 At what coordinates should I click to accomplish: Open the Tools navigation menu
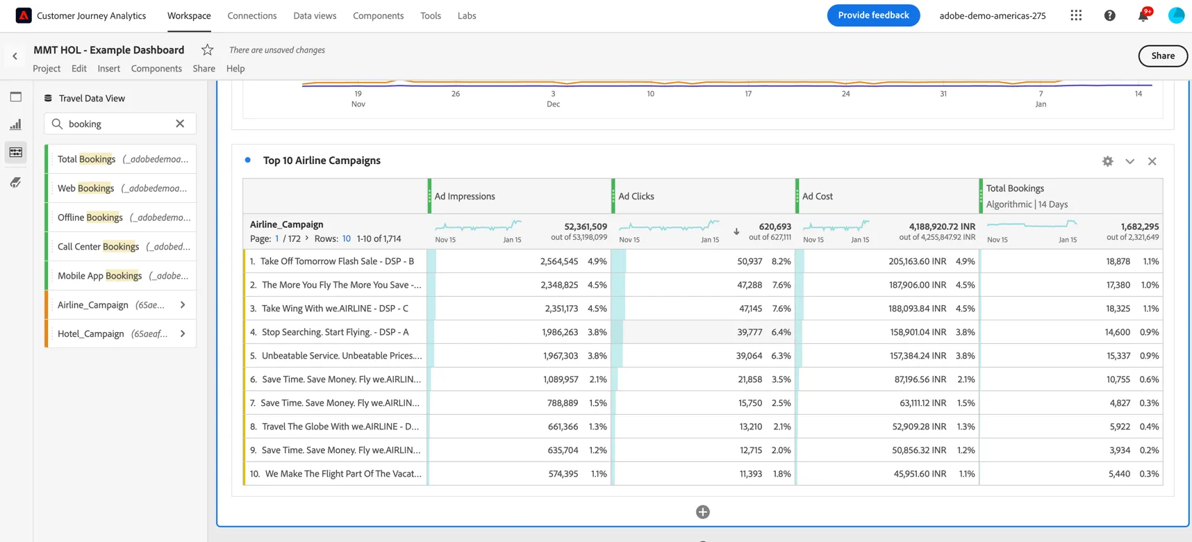click(x=431, y=15)
